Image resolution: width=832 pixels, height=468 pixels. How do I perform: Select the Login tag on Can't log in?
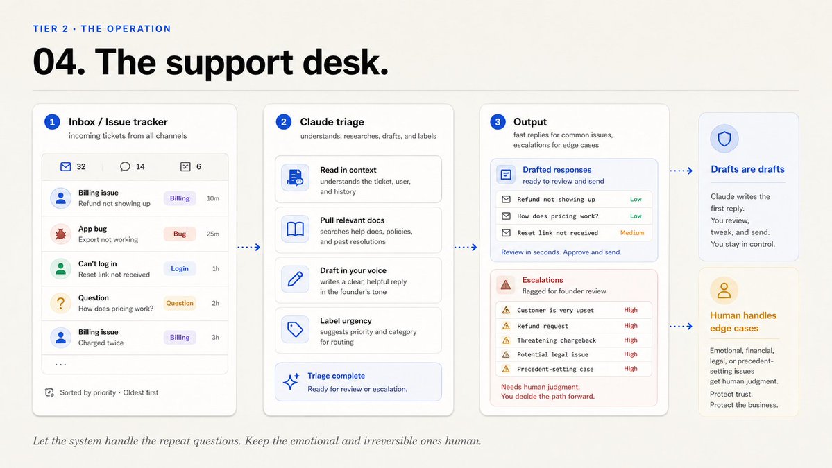tap(180, 269)
